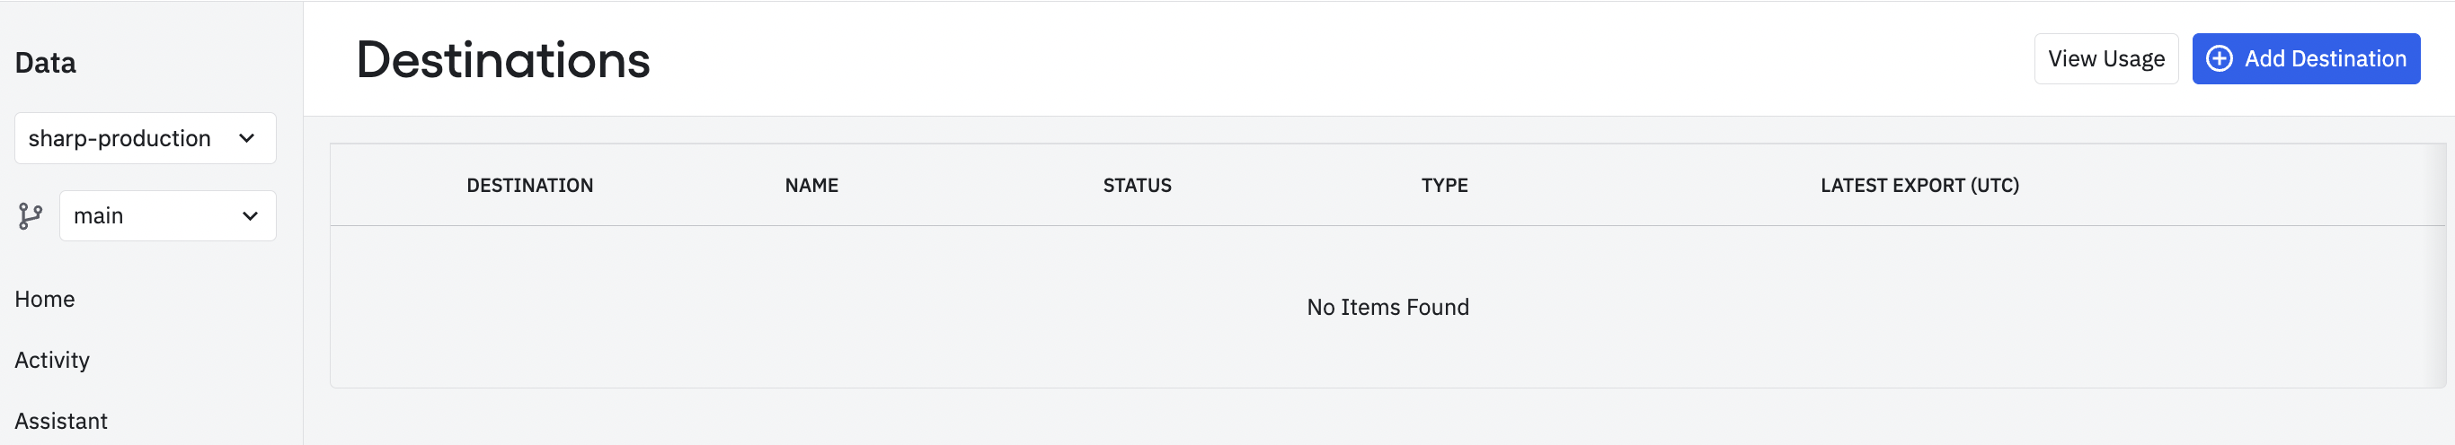Go to Home in the sidebar

point(45,300)
